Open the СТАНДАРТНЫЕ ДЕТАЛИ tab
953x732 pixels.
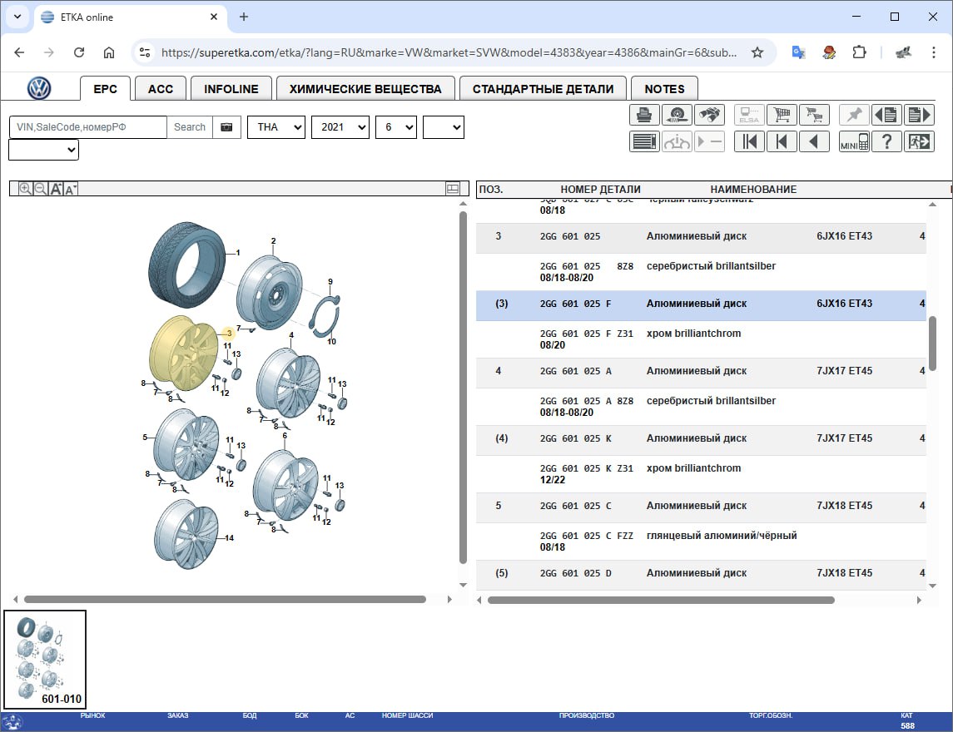543,89
